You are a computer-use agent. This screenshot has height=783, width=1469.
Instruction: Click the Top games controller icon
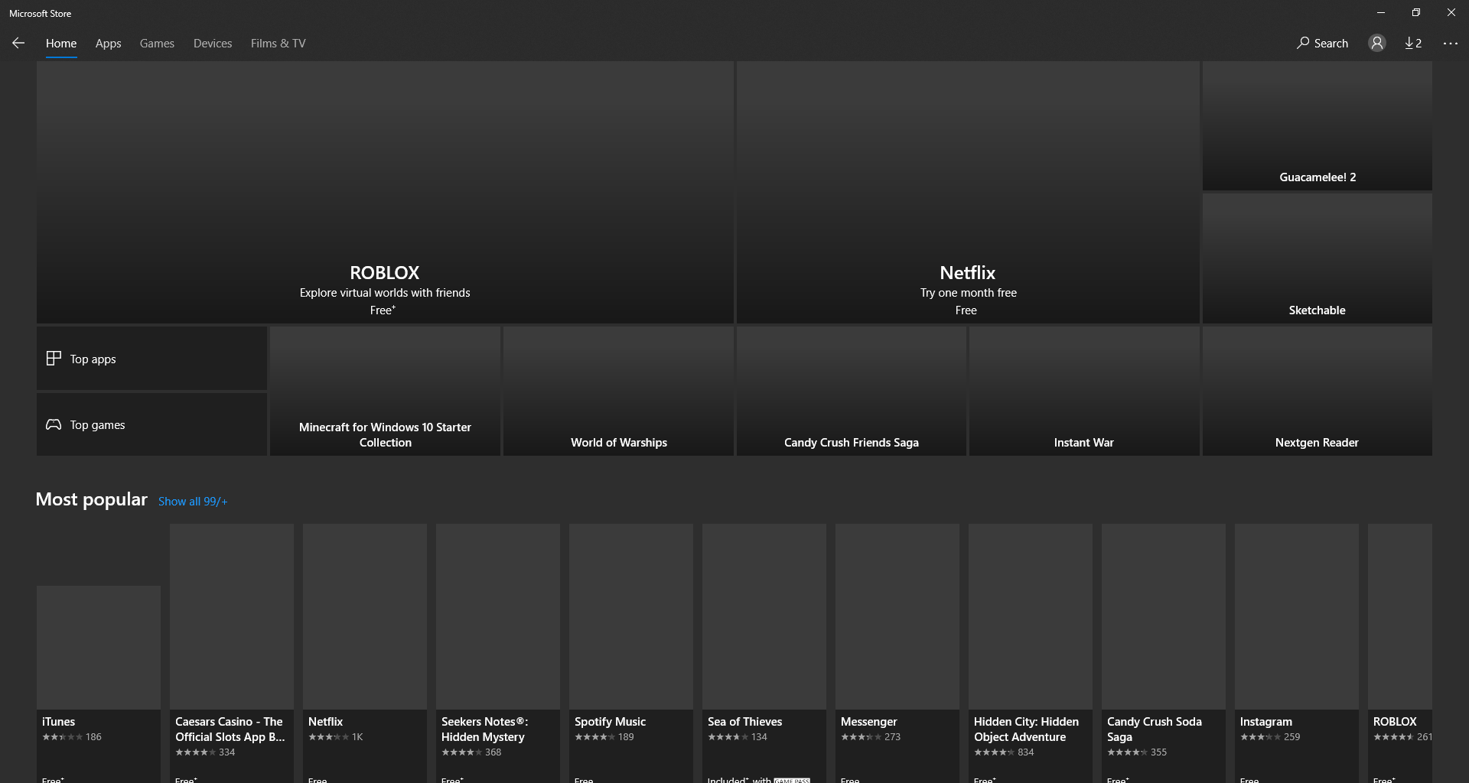[x=54, y=424]
